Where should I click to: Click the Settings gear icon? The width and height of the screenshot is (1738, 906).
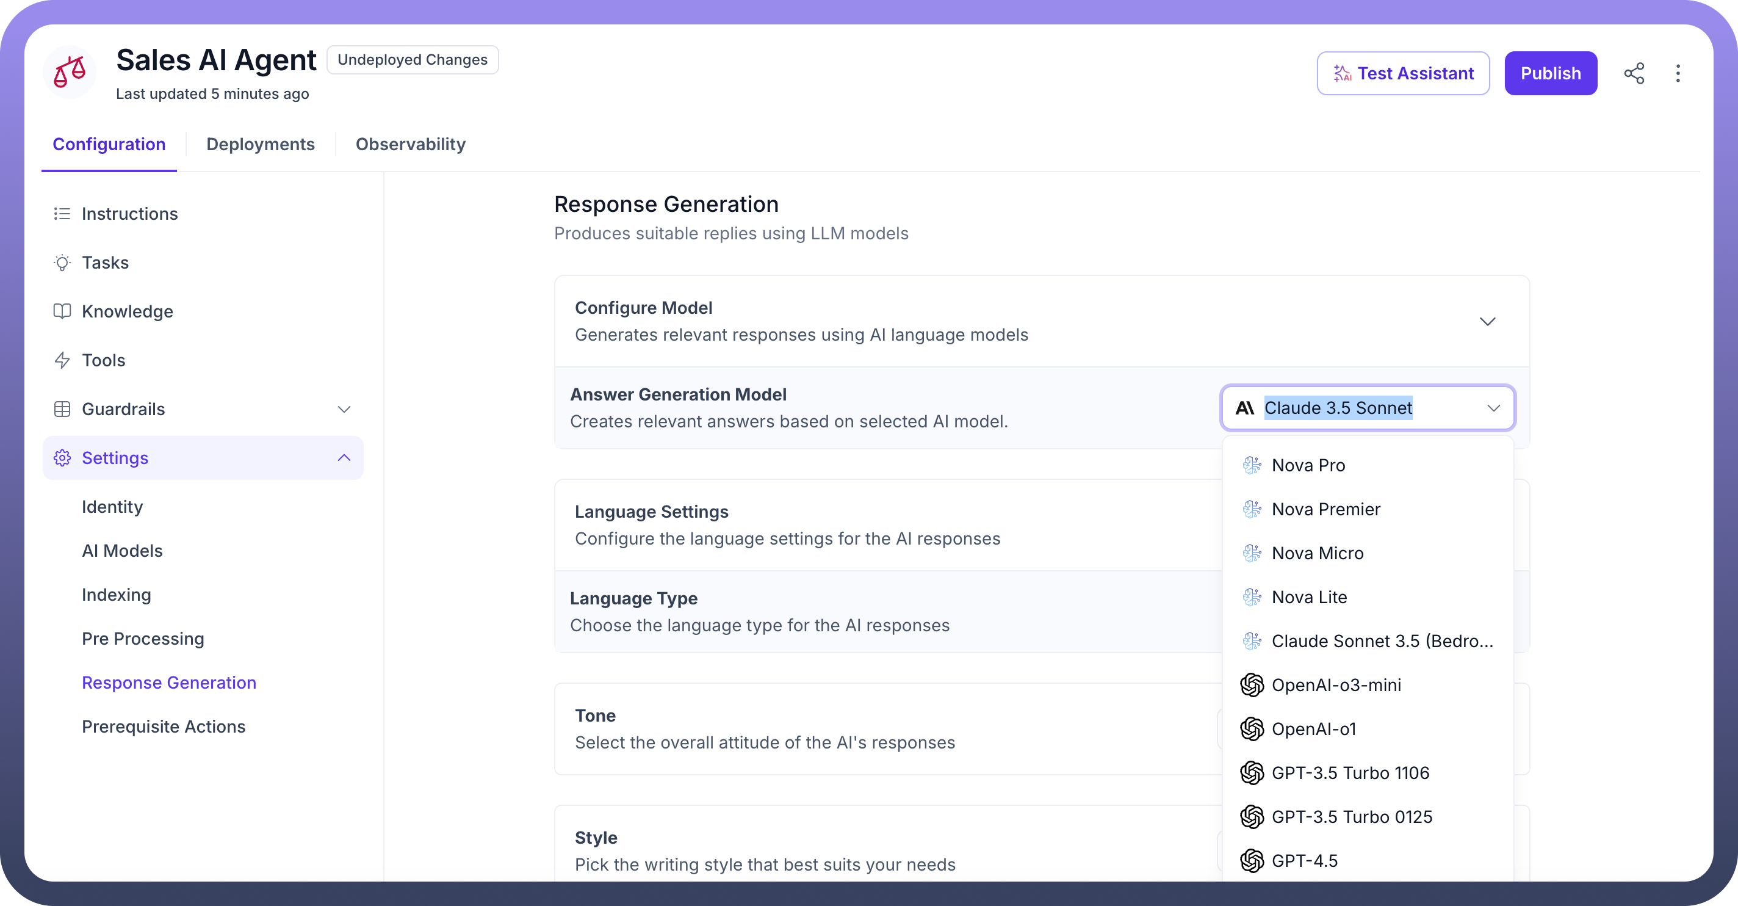coord(62,458)
